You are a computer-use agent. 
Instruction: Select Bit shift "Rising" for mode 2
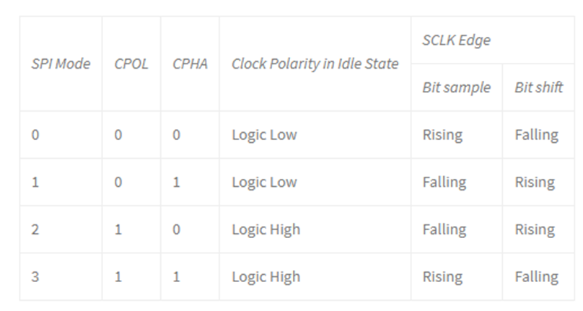(x=535, y=229)
